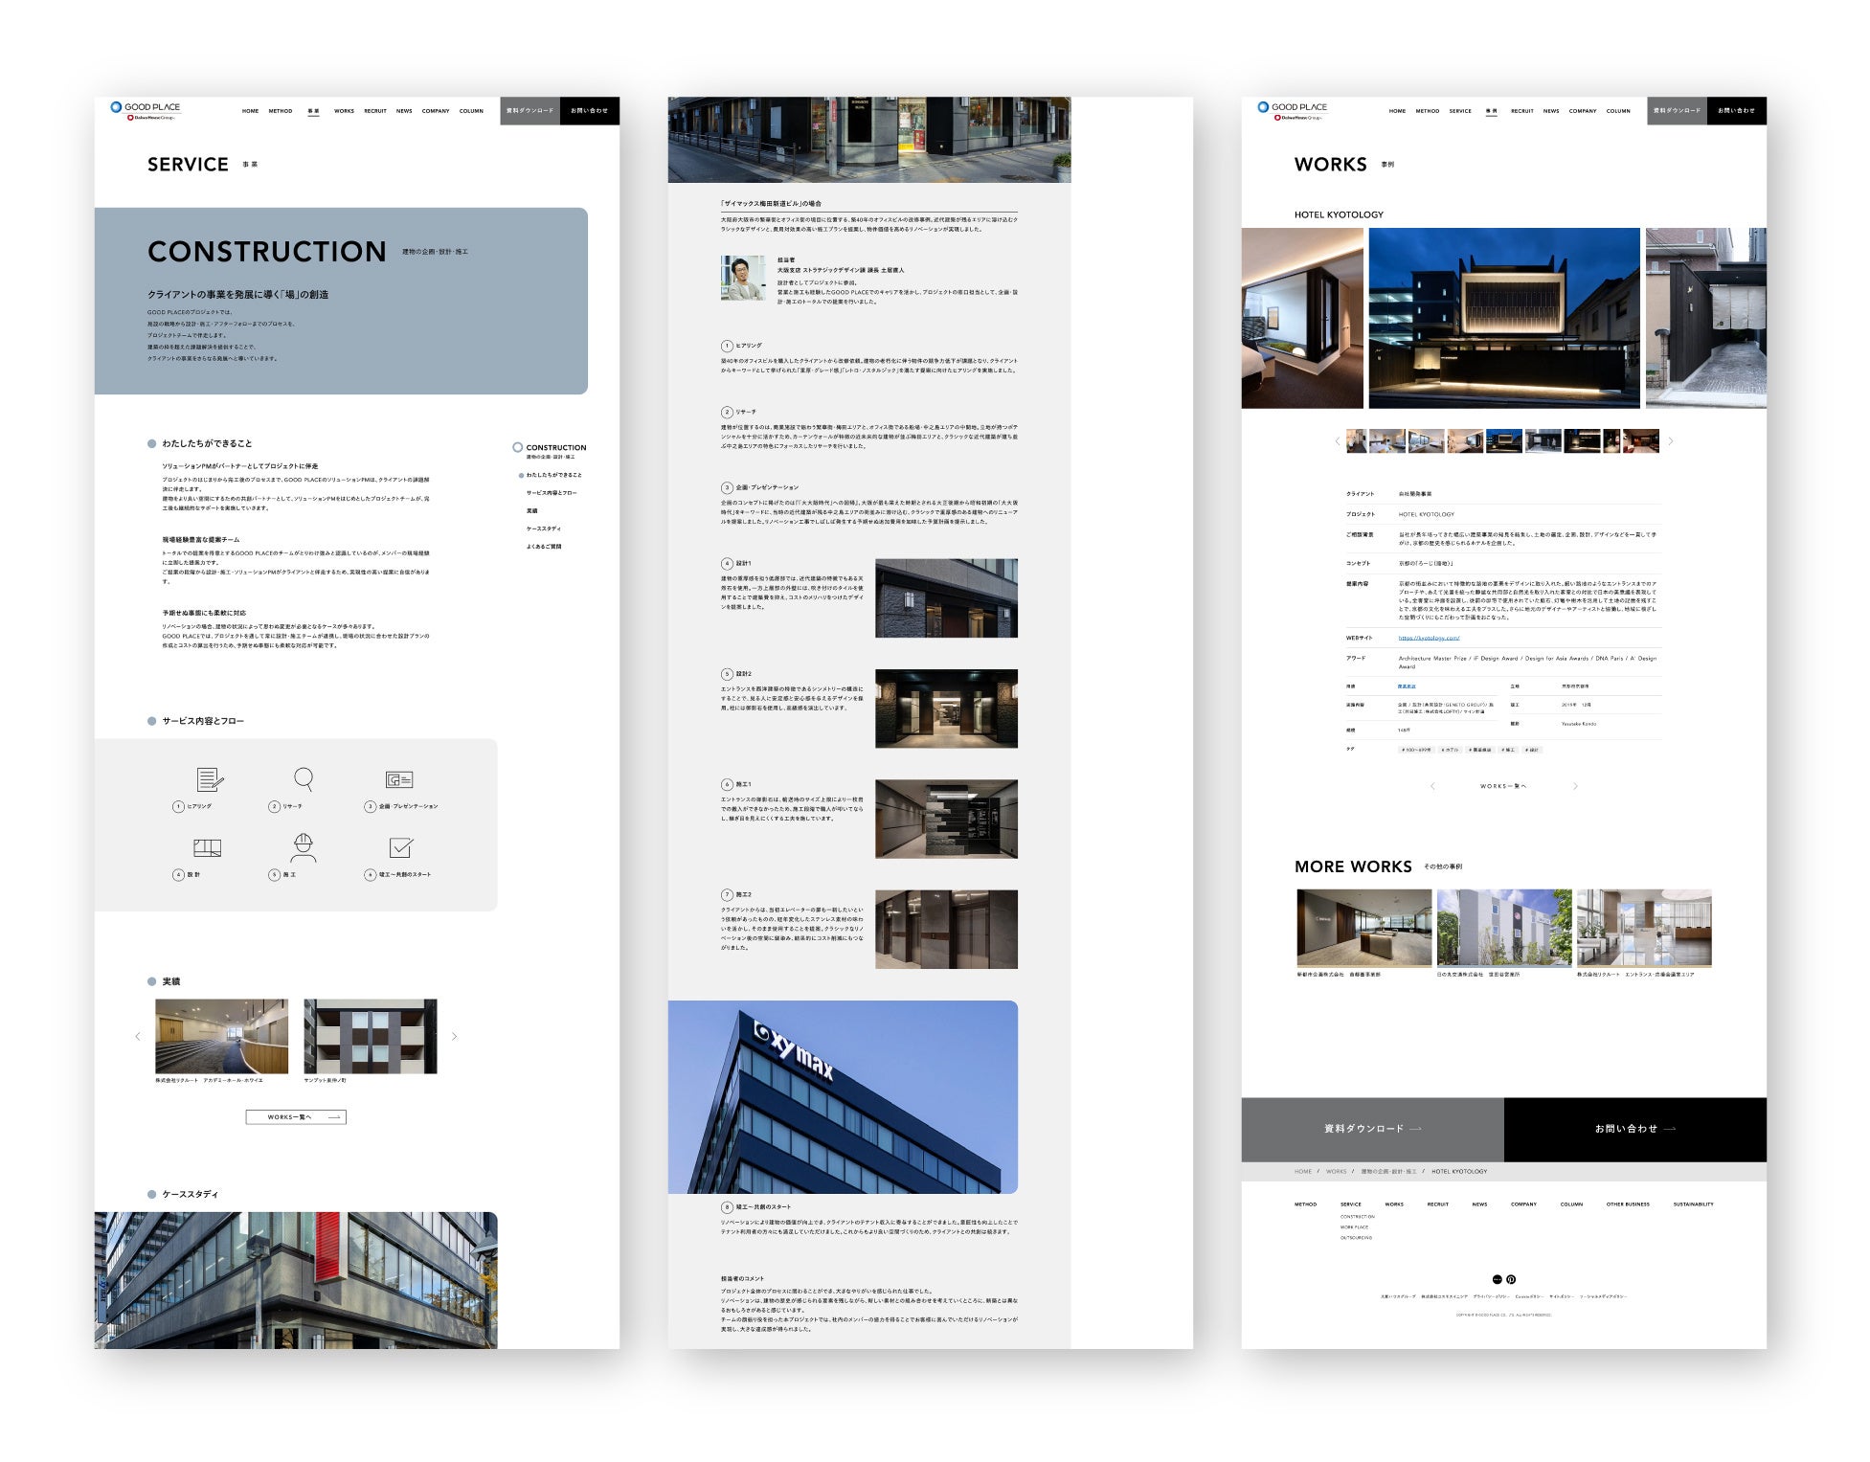Select サービス内容とフロー in the CONSTRUCTION side navigation
Image resolution: width=1870 pixels, height=1462 pixels.
coord(551,493)
